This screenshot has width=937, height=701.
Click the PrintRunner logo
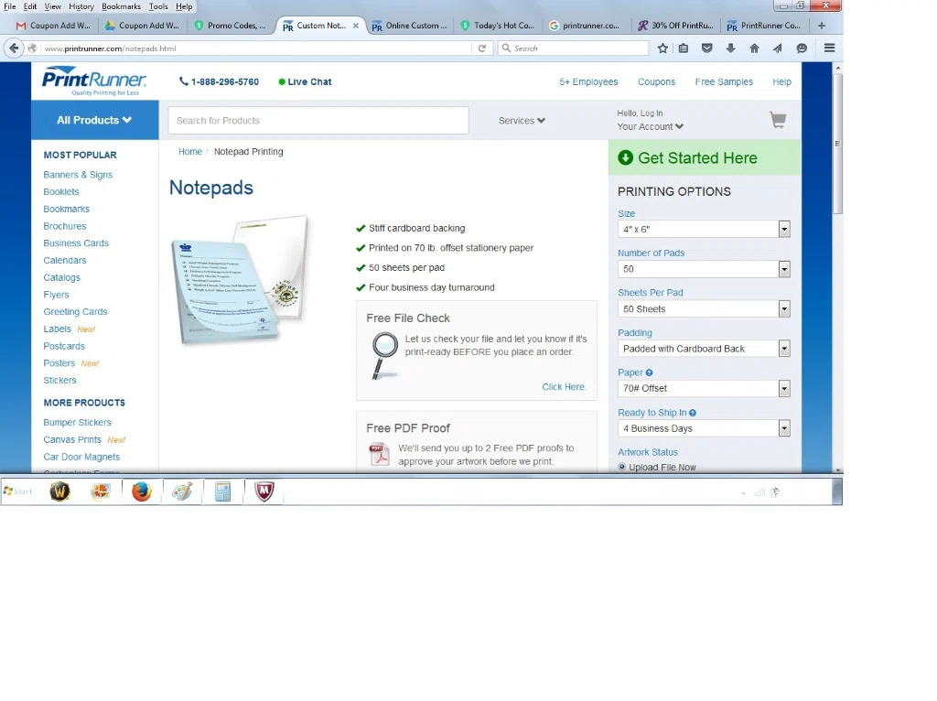[x=94, y=81]
